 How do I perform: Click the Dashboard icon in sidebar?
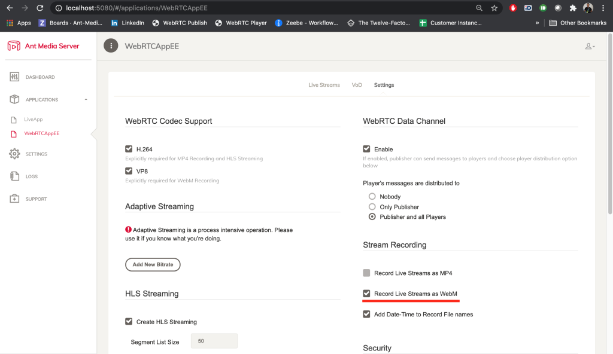(x=14, y=77)
